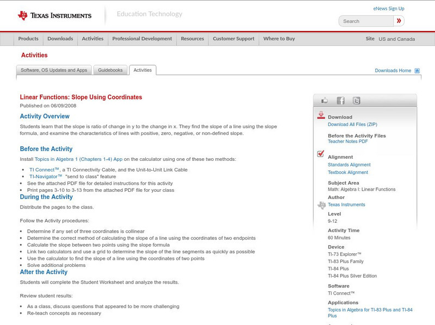The image size is (435, 325).
Task: Open the Customer Support menu
Action: coord(234,39)
